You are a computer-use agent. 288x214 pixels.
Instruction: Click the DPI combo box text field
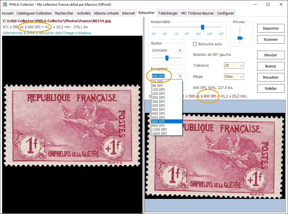coord(164,76)
